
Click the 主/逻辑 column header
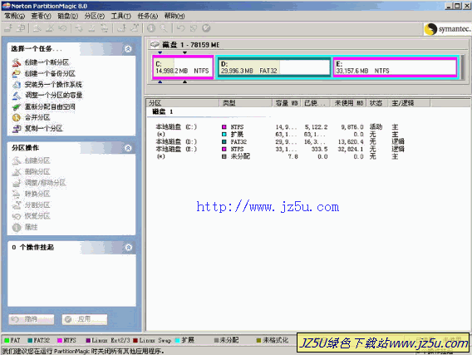[x=409, y=103]
